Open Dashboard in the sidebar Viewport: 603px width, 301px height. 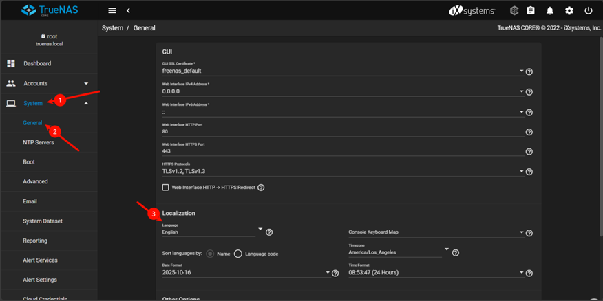(37, 63)
